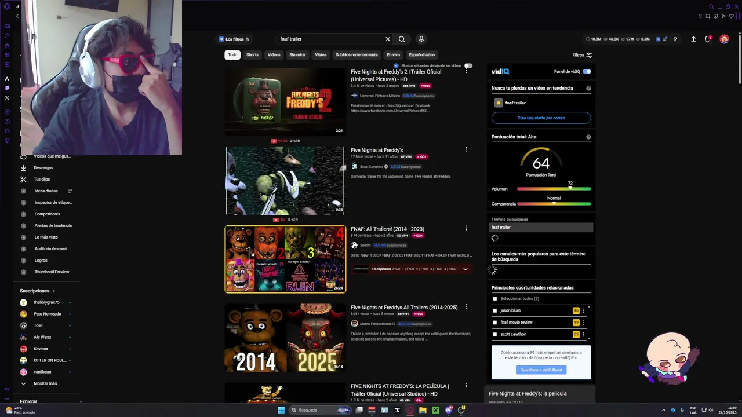Click the Windows Start button
This screenshot has height=417, width=742.
coord(281,410)
